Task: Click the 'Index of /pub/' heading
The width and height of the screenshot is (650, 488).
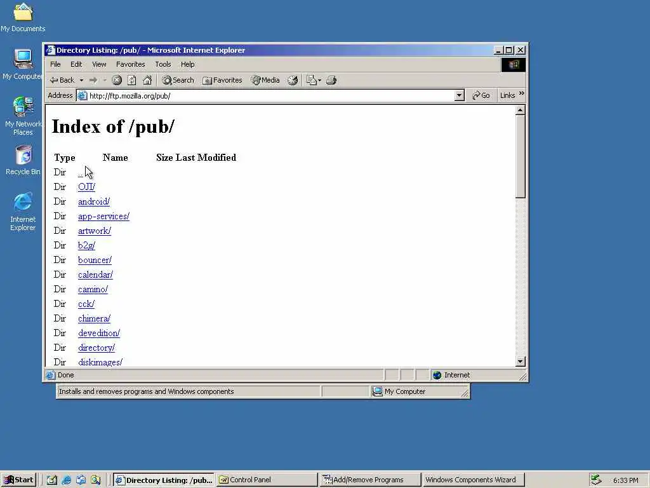Action: click(113, 126)
